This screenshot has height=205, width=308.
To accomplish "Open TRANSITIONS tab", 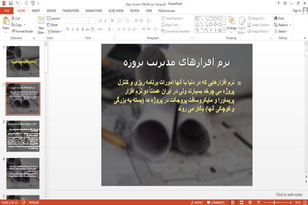I will click(x=71, y=11).
